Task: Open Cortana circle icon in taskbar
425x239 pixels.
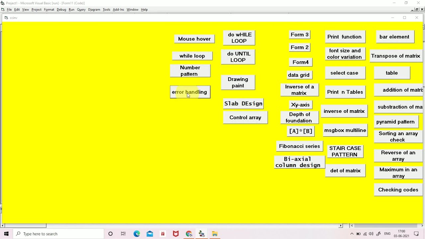Action: click(110, 234)
